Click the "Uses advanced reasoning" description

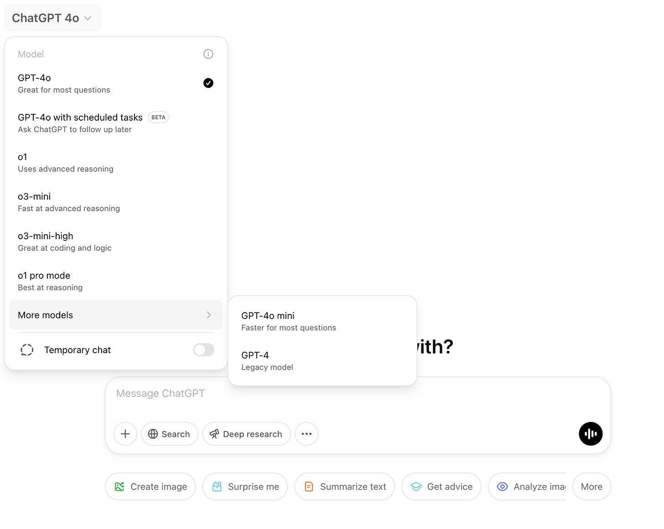pyautogui.click(x=66, y=169)
